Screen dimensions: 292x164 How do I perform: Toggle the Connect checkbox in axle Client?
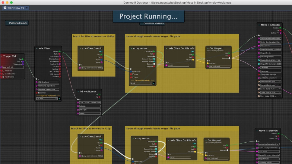click(x=39, y=93)
